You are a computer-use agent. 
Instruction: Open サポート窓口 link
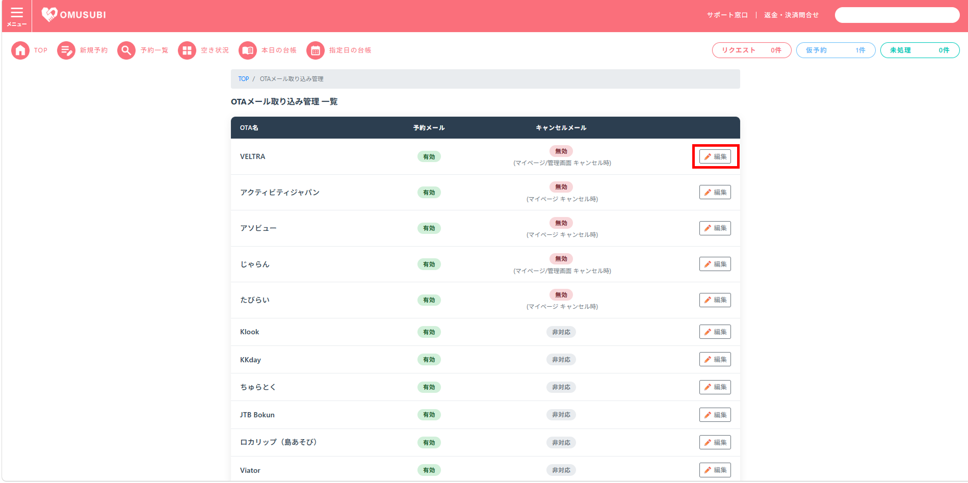pos(727,15)
